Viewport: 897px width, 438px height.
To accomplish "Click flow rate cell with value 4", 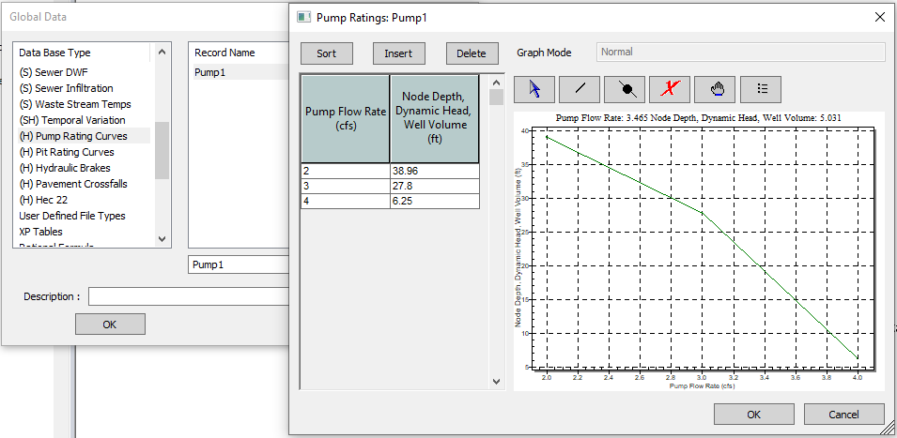I will 346,202.
